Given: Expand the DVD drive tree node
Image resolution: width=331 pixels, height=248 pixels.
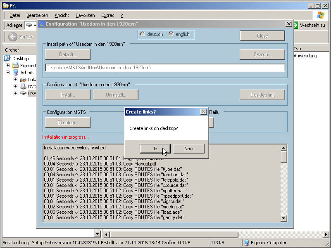Looking at the screenshot, I should [x=15, y=87].
